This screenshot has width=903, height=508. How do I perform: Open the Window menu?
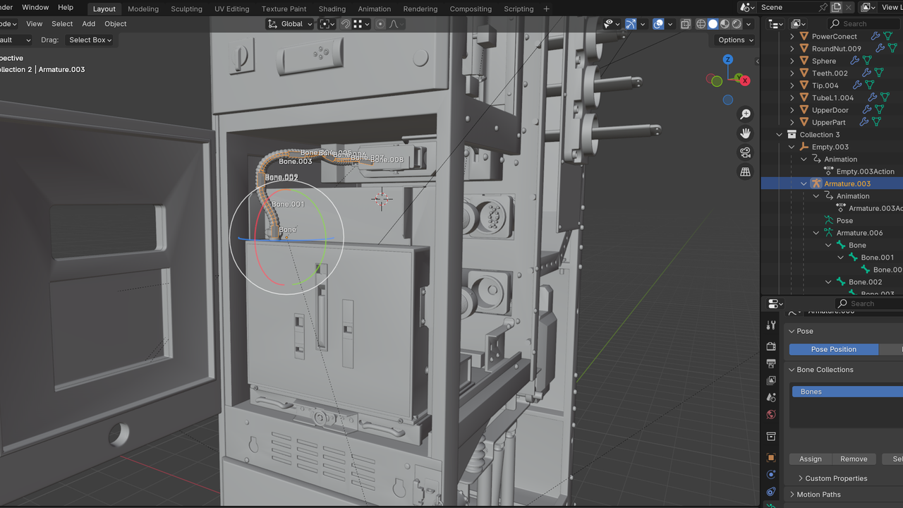click(35, 8)
